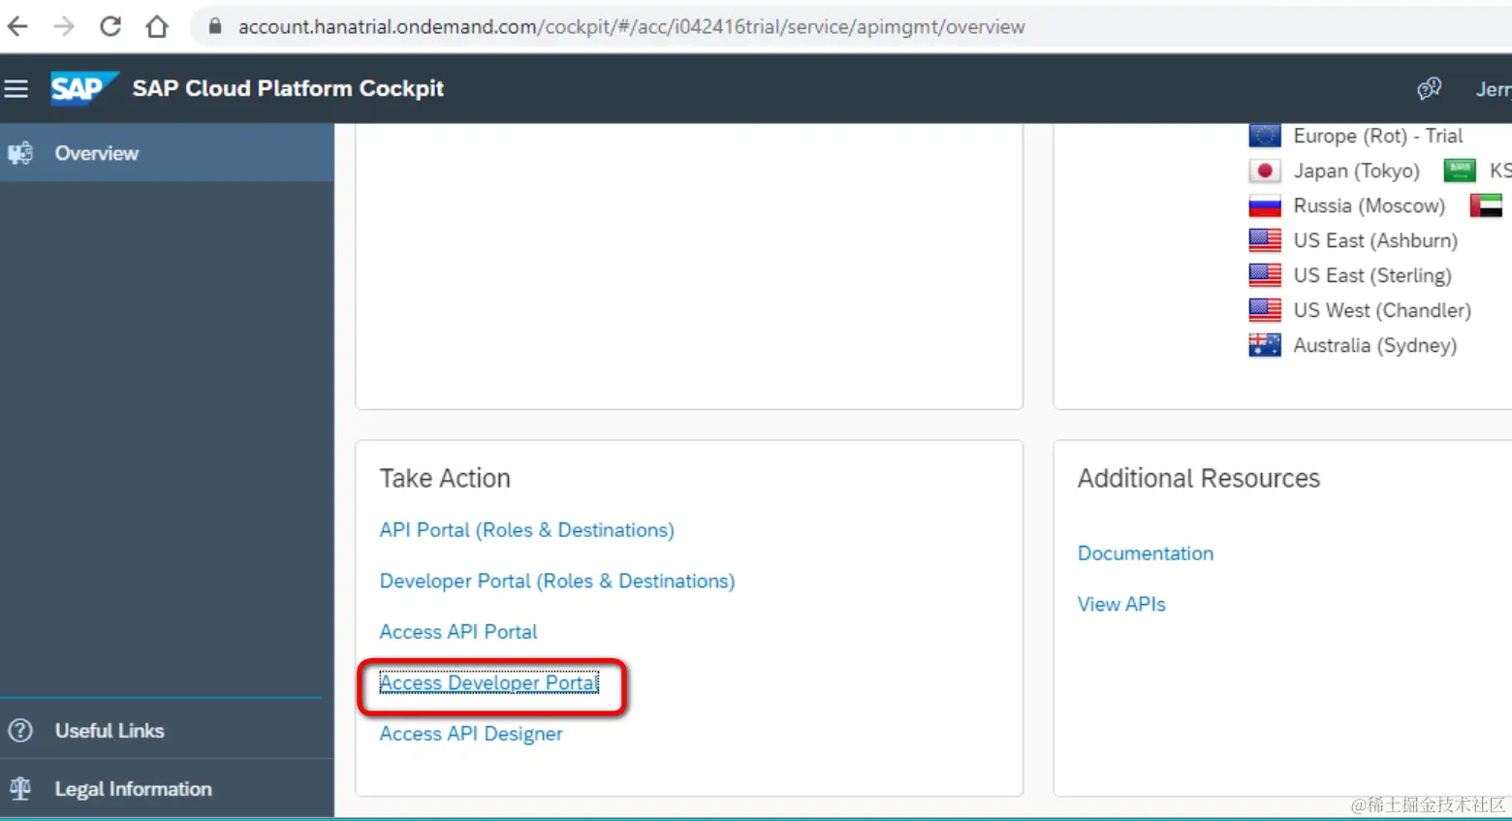Open the hamburger navigation menu

(16, 89)
